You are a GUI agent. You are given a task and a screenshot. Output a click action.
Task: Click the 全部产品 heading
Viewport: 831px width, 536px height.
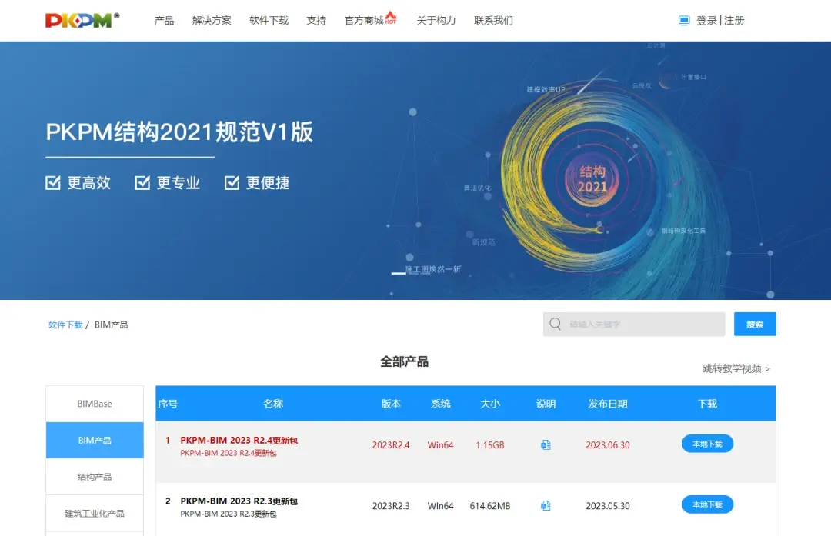(405, 361)
